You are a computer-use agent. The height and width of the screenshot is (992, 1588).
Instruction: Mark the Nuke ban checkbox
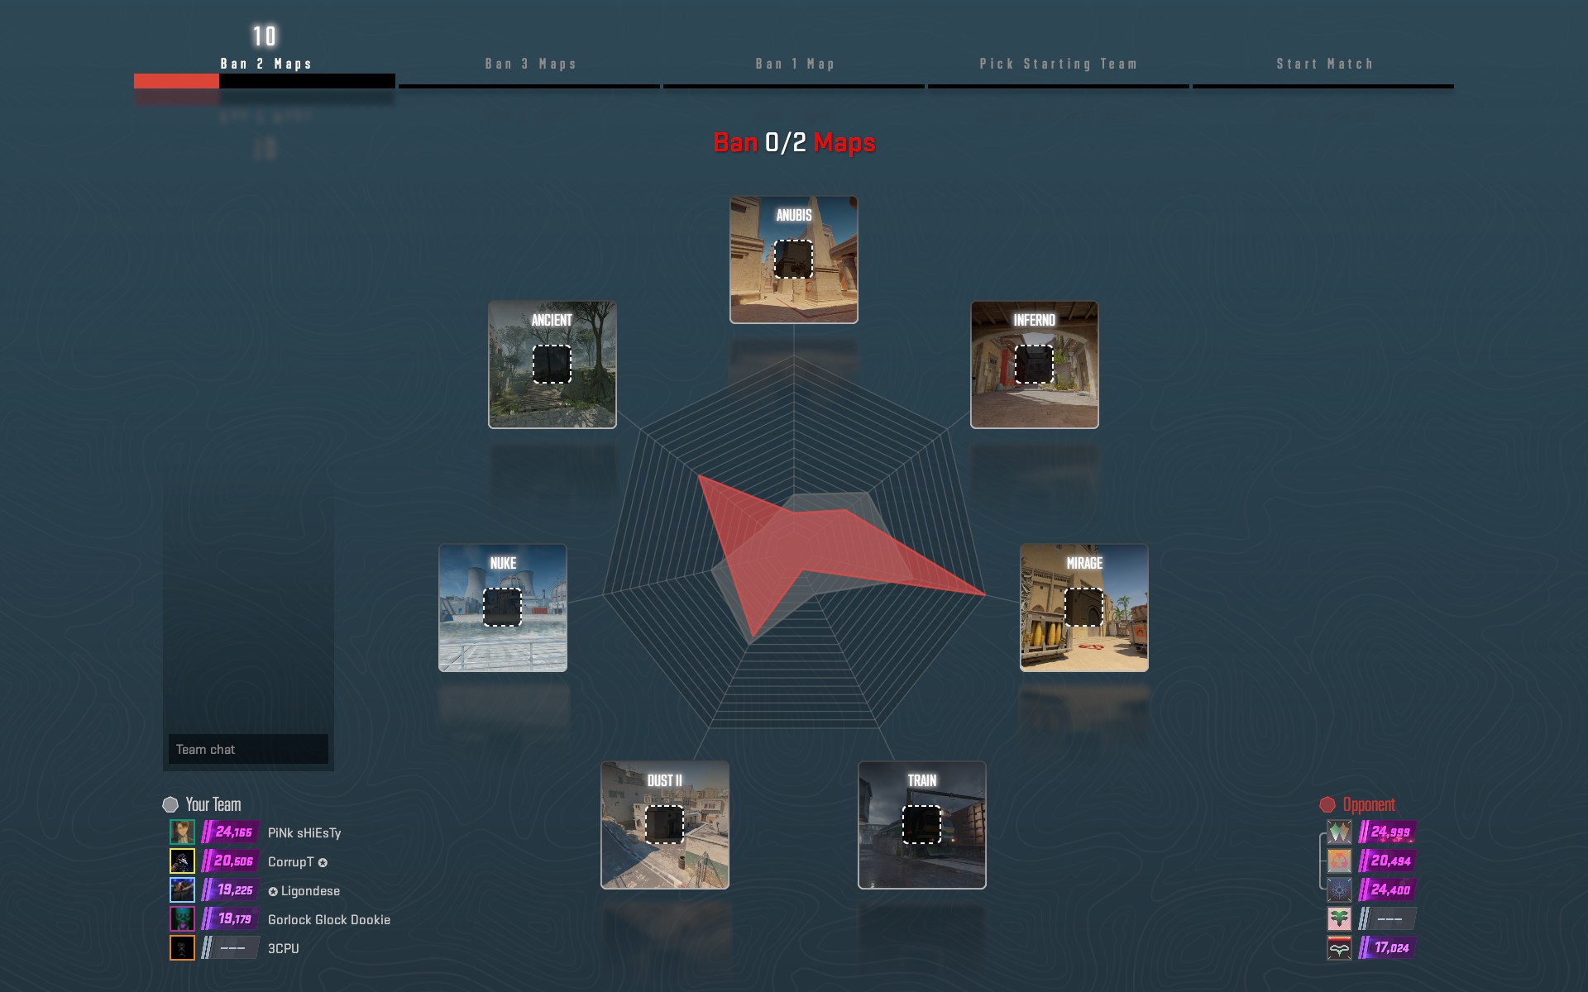(502, 608)
